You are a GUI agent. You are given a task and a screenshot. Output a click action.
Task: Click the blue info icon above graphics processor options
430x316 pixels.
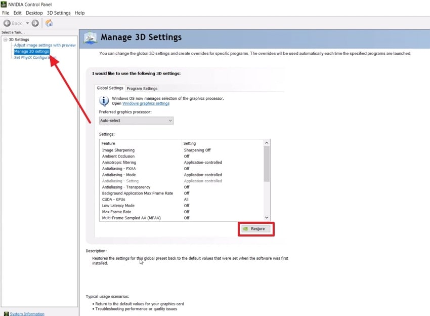coord(104,100)
